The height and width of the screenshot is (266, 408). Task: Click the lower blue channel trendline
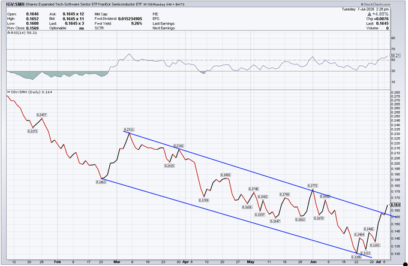(x=237, y=218)
